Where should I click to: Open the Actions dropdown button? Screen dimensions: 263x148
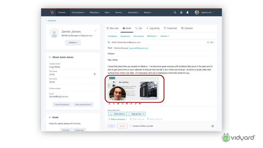73,42
